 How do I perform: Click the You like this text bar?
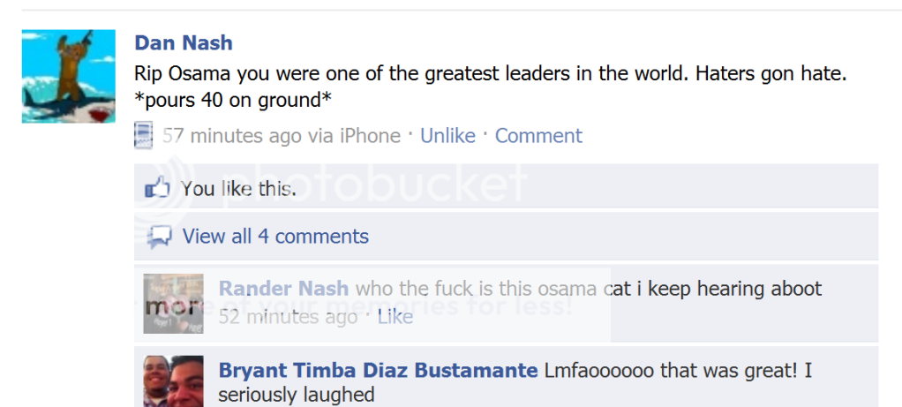pyautogui.click(x=507, y=186)
